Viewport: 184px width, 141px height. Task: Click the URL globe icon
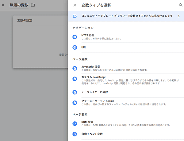point(75,48)
